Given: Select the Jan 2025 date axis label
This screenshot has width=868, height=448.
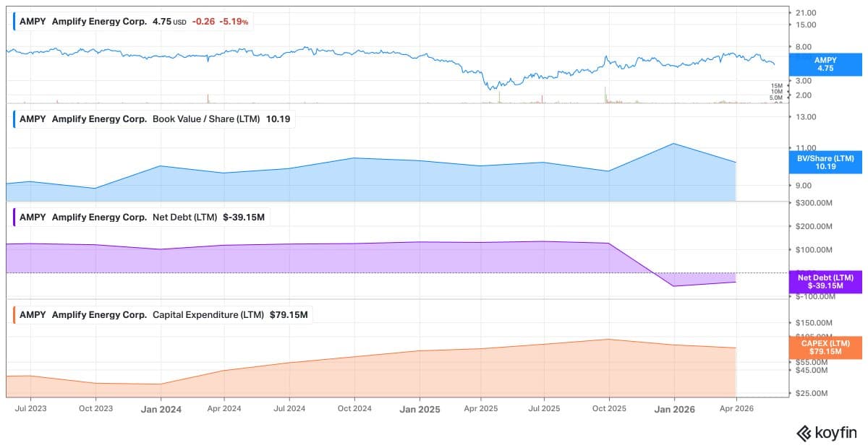Looking at the screenshot, I should click(x=420, y=409).
